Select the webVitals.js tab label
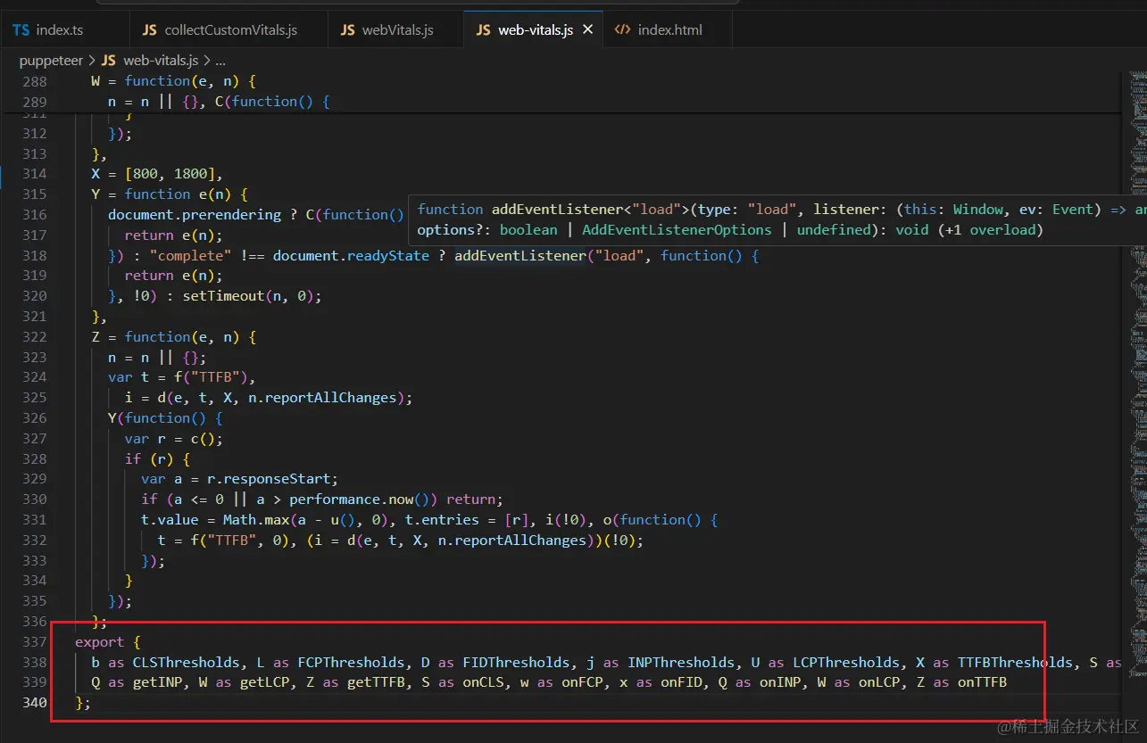 (x=397, y=30)
